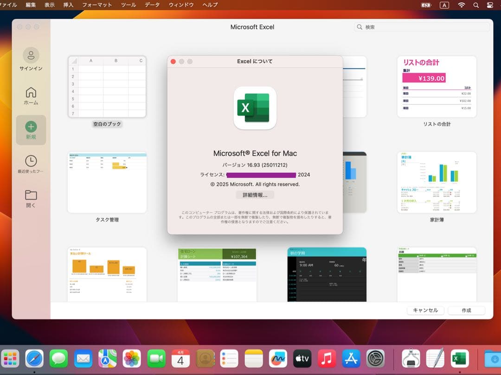Click the Spotlight search icon in menu bar
The width and height of the screenshot is (501, 375).
[475, 5]
